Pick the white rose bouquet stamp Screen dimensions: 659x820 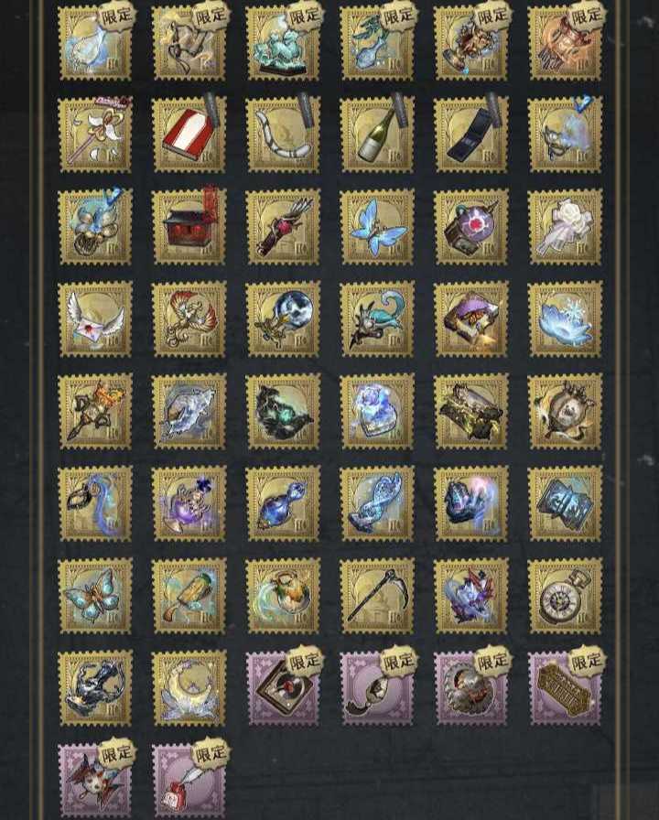click(566, 227)
